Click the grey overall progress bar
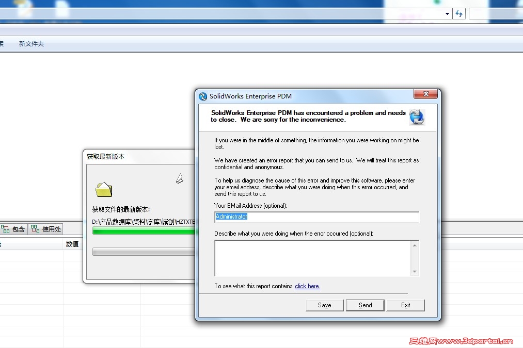This screenshot has height=348, width=523. click(144, 252)
